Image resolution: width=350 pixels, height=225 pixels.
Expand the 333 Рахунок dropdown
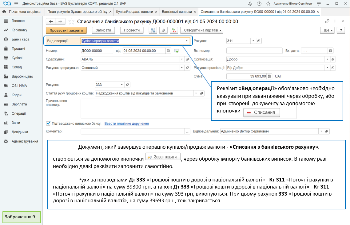pyautogui.click(x=122, y=85)
